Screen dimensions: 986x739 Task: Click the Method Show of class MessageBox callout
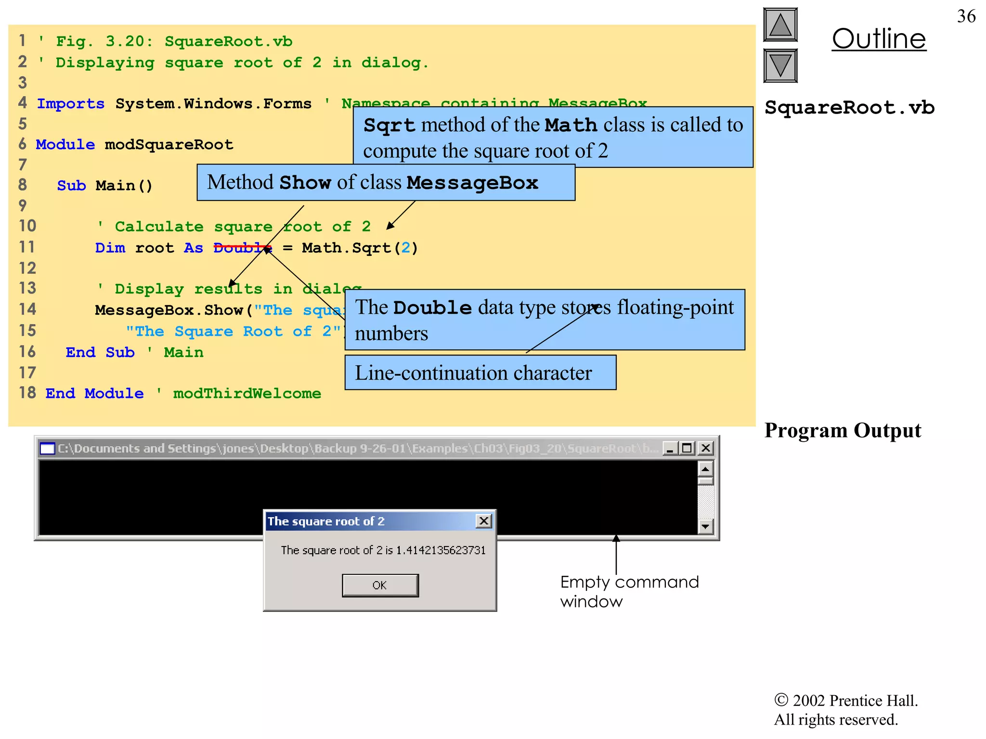[385, 183]
